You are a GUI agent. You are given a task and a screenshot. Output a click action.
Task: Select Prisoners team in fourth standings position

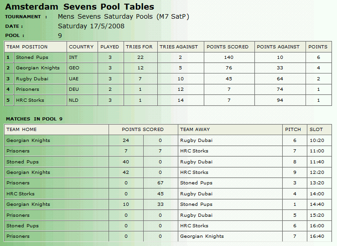(27, 89)
